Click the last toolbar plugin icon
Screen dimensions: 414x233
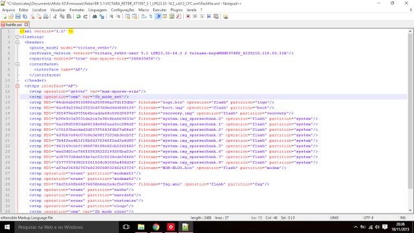point(226,17)
